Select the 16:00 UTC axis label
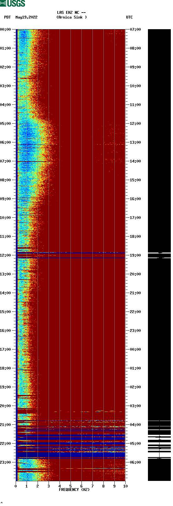 pos(135,199)
